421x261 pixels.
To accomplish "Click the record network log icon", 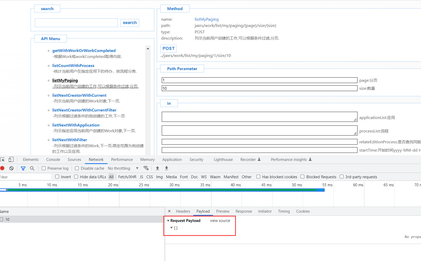I will coord(2,168).
